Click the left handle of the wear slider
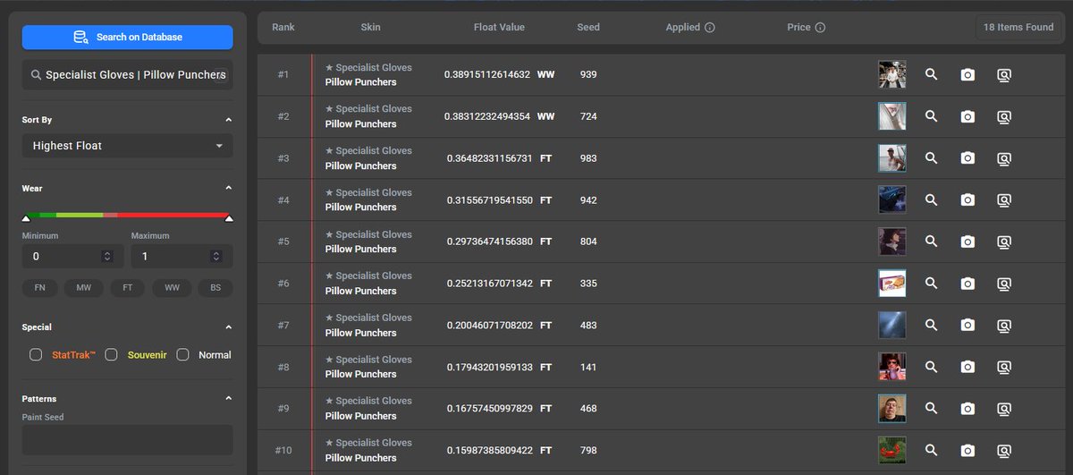 tap(26, 217)
